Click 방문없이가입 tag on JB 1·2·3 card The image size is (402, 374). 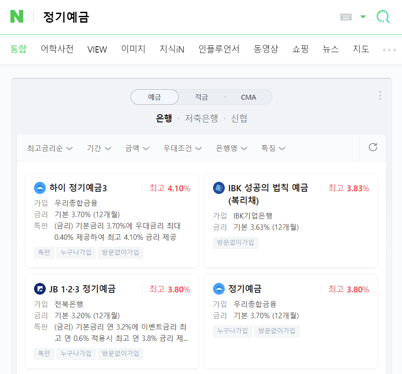coord(121,354)
